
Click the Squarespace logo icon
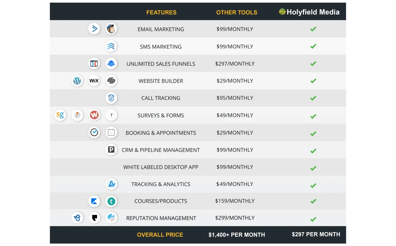tap(111, 81)
